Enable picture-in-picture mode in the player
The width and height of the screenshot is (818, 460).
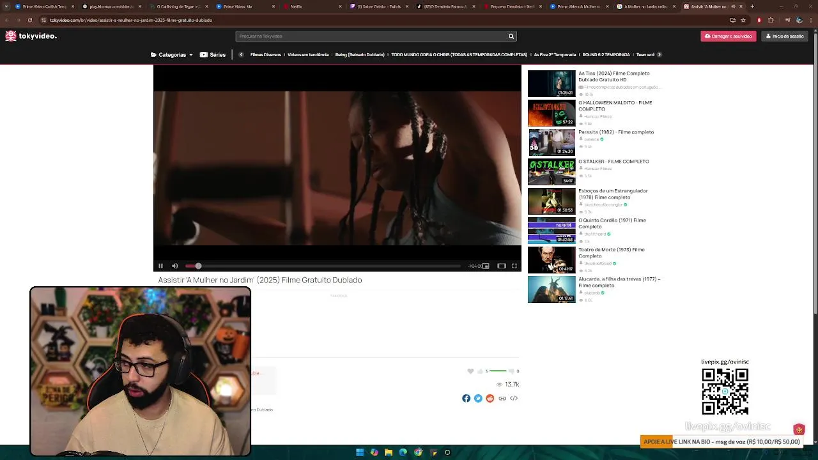[x=486, y=266]
